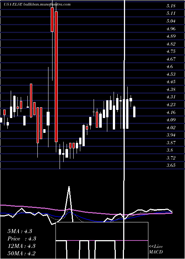Click the 4.75 price axis label
Viewport: 185px width, 259px height.
click(171, 51)
